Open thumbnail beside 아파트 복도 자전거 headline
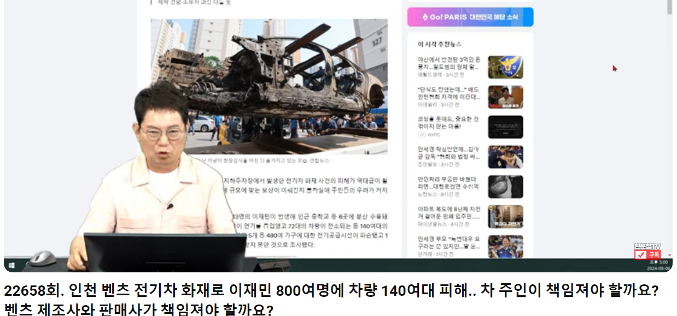 click(x=505, y=217)
